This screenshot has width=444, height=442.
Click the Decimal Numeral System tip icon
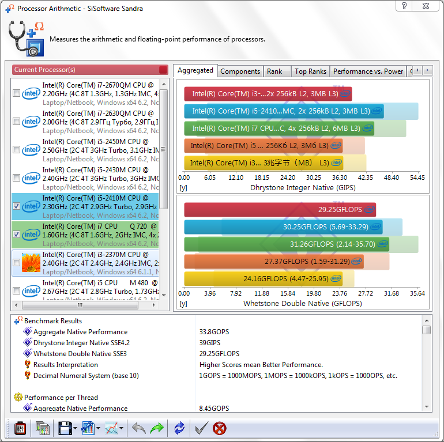pos(28,375)
